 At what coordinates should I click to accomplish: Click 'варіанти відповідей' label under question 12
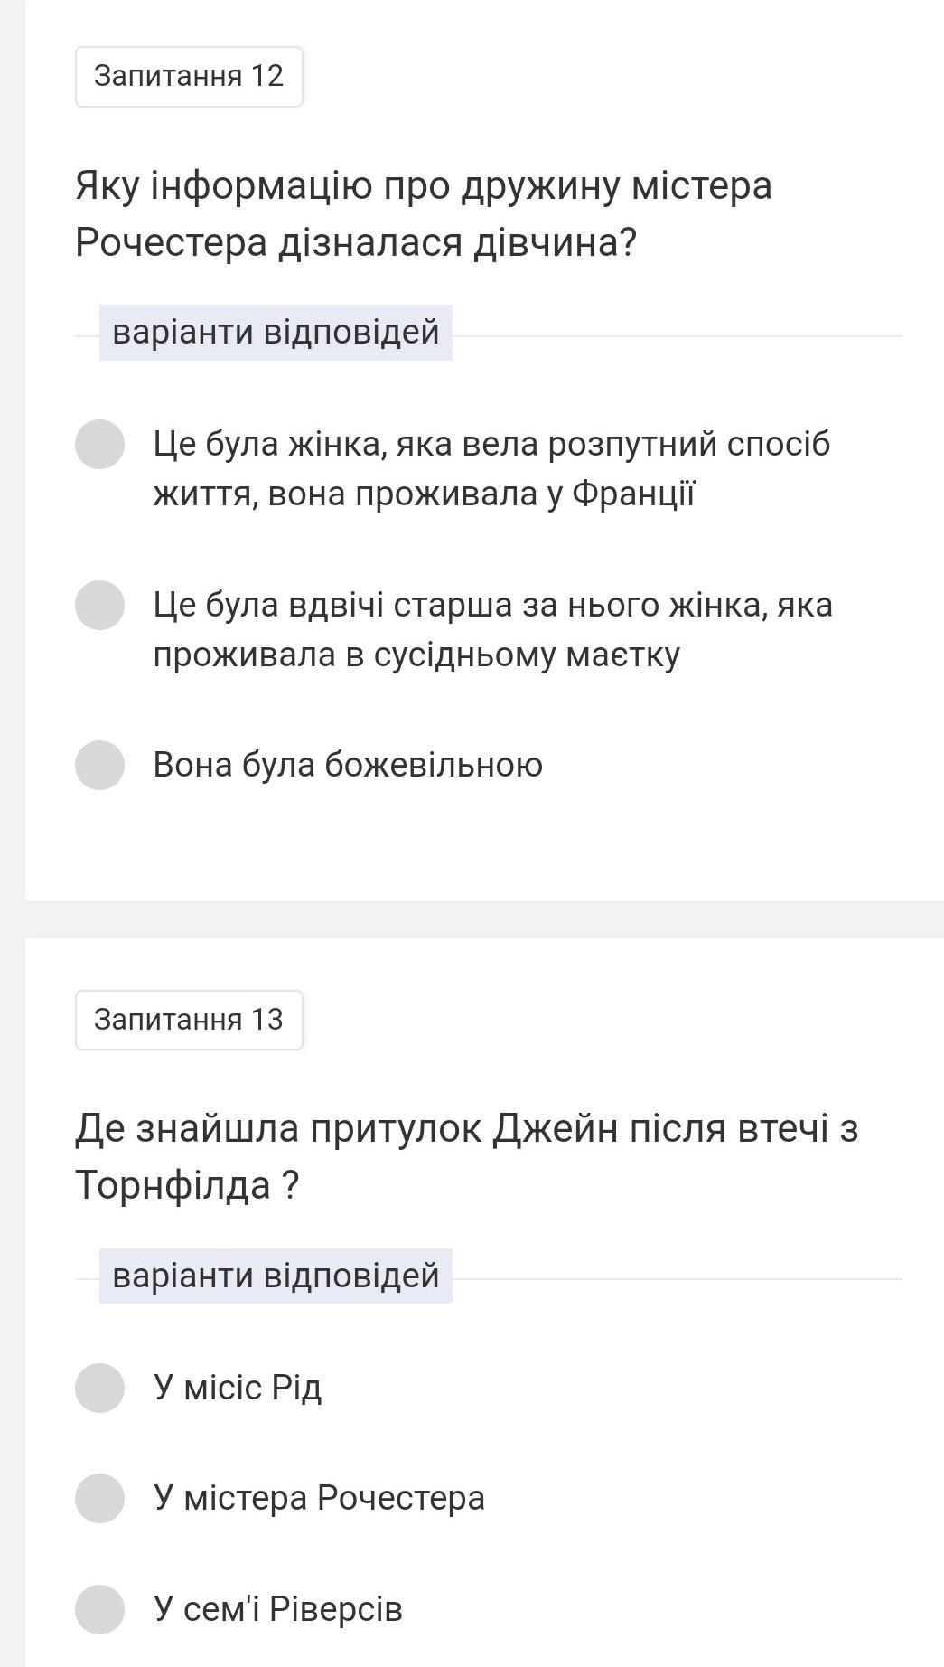point(276,333)
